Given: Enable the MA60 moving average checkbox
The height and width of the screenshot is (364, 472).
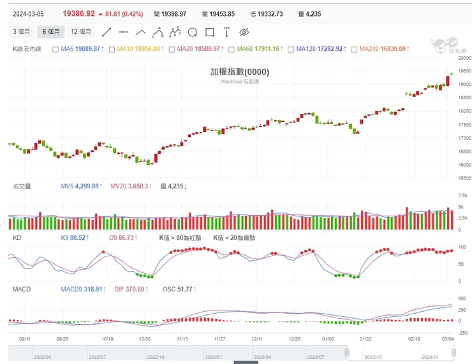Looking at the screenshot, I should [232, 49].
